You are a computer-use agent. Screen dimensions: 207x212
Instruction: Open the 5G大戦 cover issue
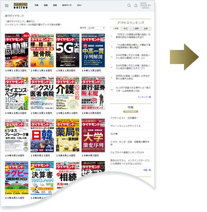click(x=68, y=50)
